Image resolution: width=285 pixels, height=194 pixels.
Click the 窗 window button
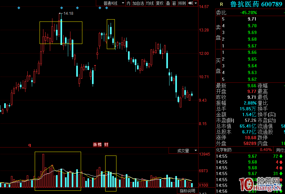[x=174, y=3]
